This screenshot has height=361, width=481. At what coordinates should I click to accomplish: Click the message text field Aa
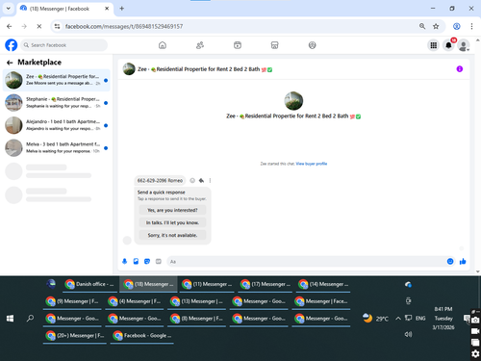(x=306, y=262)
